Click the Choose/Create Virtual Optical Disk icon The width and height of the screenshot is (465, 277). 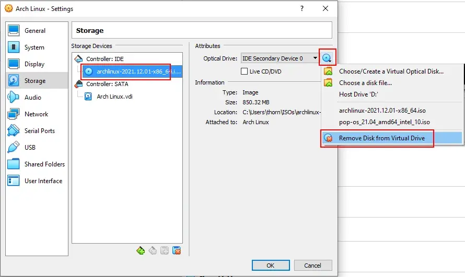(x=328, y=71)
